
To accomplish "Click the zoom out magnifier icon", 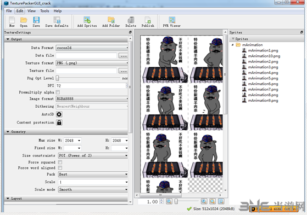I will [169, 201].
